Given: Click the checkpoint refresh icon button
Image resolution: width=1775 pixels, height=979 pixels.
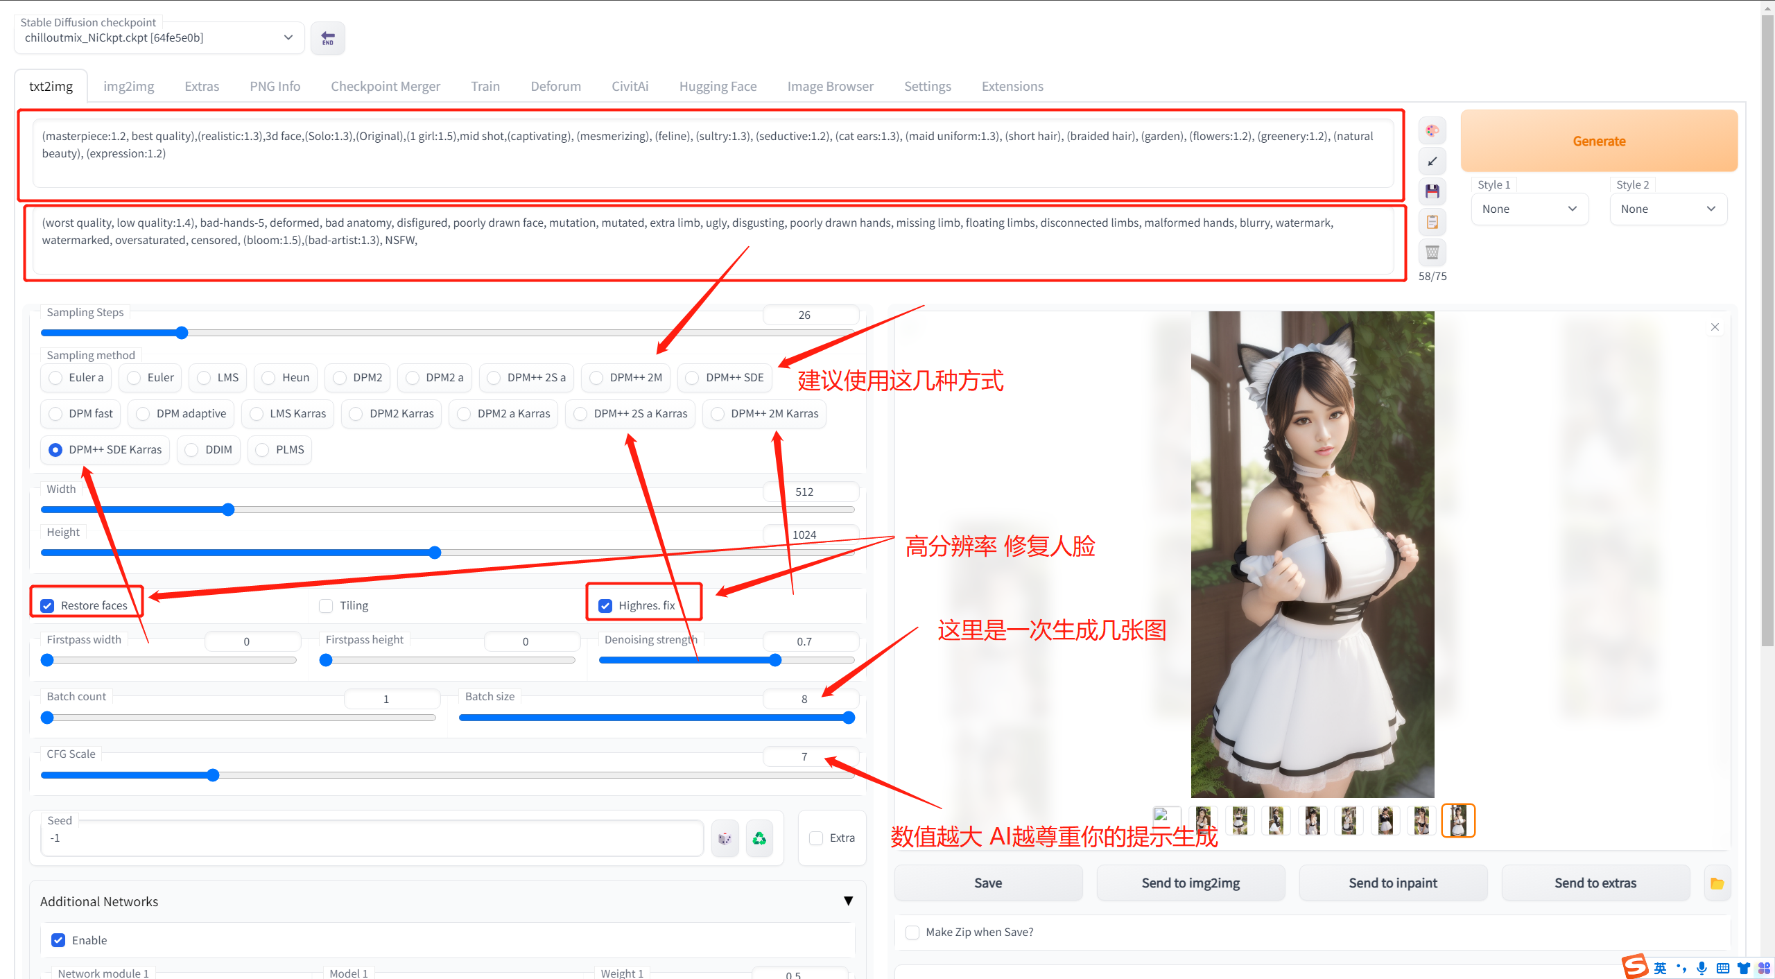Looking at the screenshot, I should click(x=327, y=38).
